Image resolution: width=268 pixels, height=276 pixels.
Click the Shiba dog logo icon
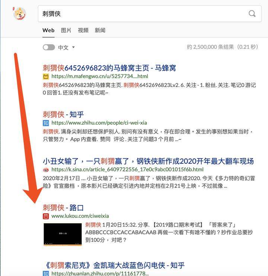coord(19,13)
